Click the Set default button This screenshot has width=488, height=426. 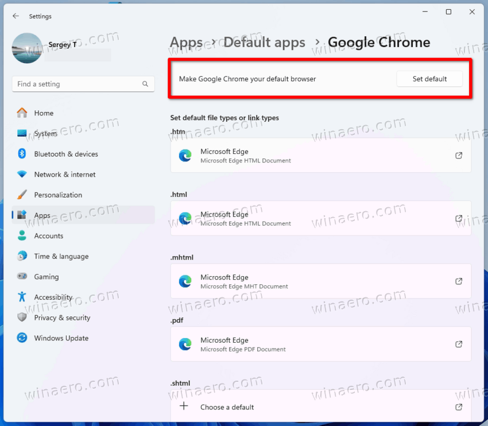coord(429,79)
